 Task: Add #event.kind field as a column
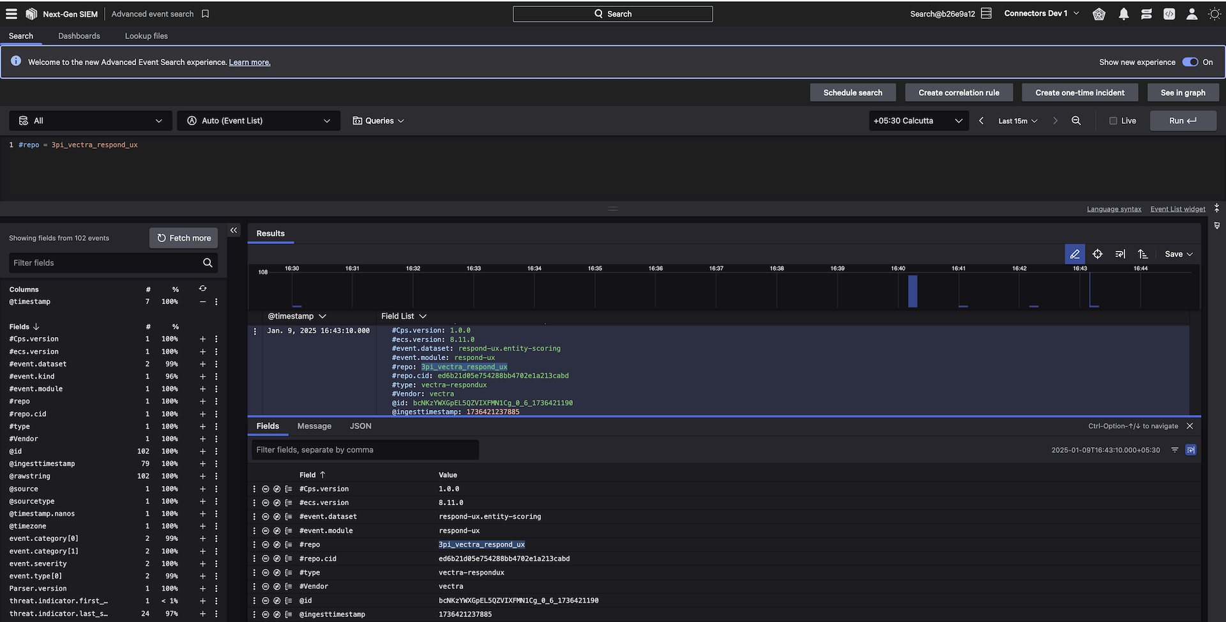click(x=202, y=377)
